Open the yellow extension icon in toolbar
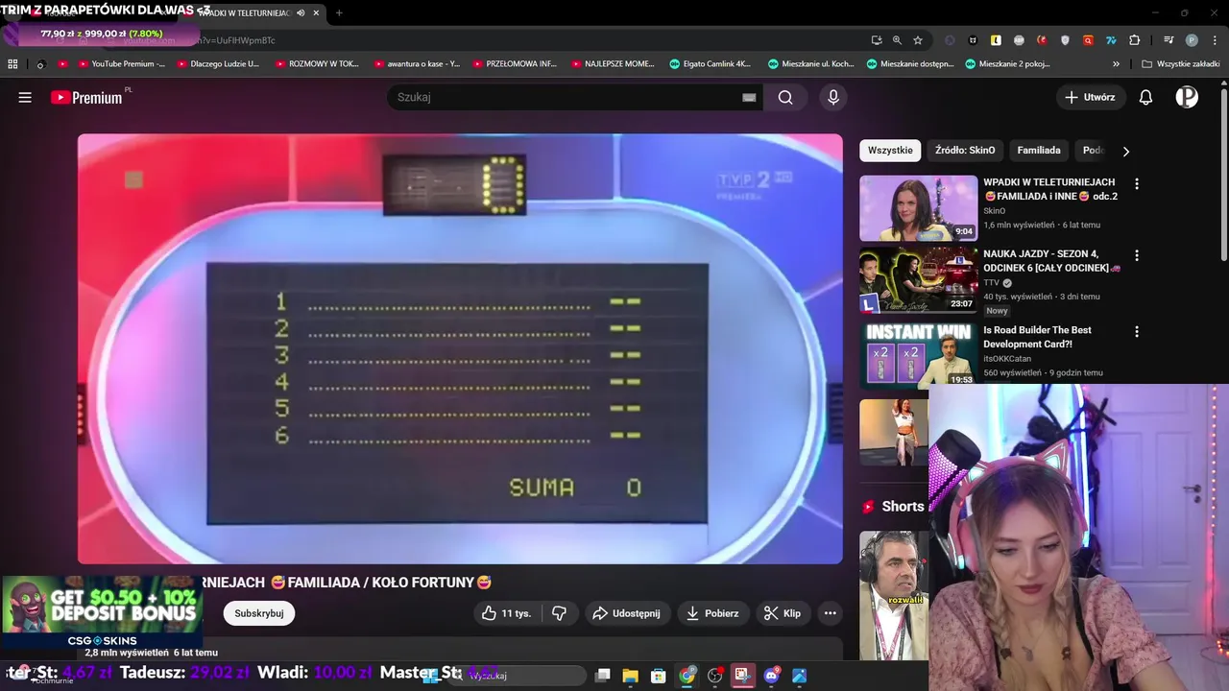The height and width of the screenshot is (691, 1229). pos(996,40)
